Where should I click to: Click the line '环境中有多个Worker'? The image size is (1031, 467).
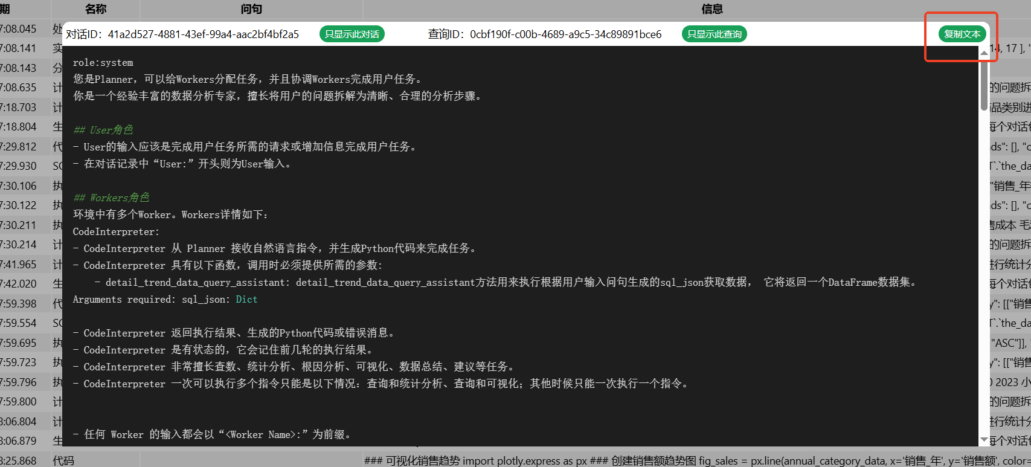[171, 214]
